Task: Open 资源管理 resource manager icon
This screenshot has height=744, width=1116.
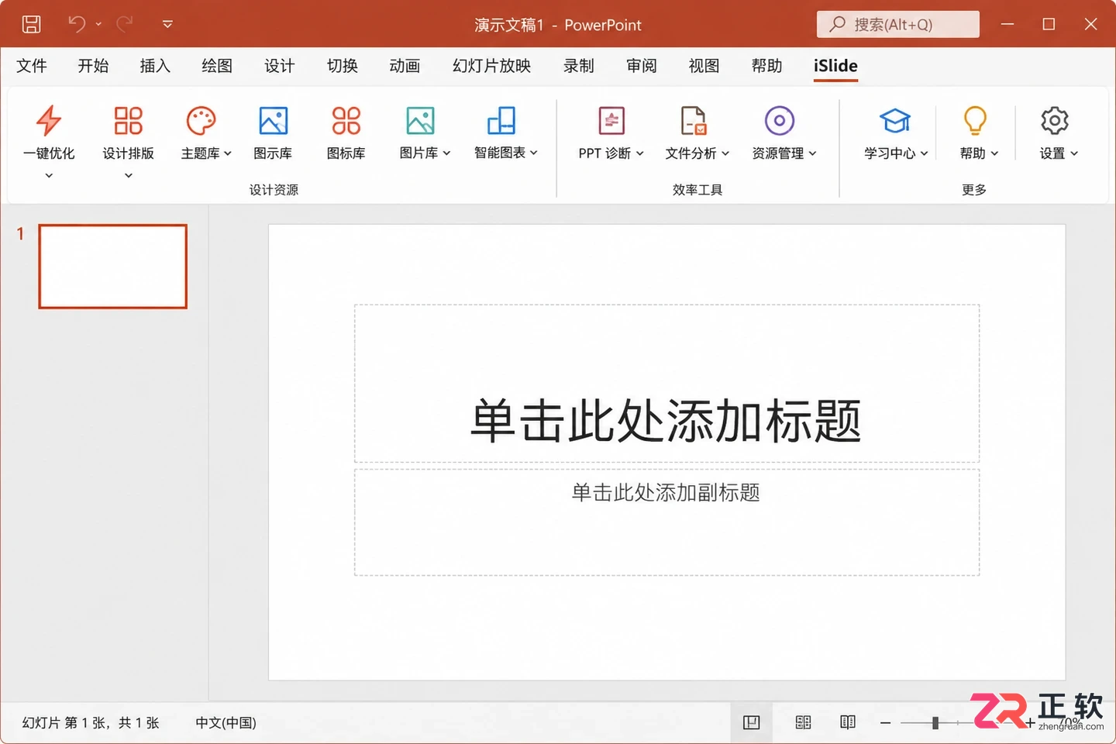Action: [780, 121]
